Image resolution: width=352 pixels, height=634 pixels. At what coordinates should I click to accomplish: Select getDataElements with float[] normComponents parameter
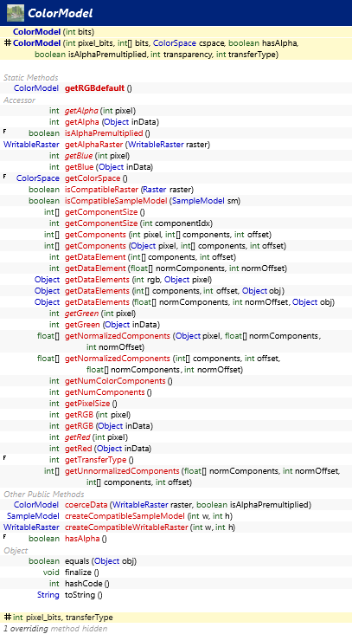click(x=200, y=302)
